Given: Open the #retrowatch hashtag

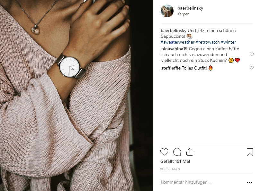Looking at the screenshot, I should coord(208,42).
